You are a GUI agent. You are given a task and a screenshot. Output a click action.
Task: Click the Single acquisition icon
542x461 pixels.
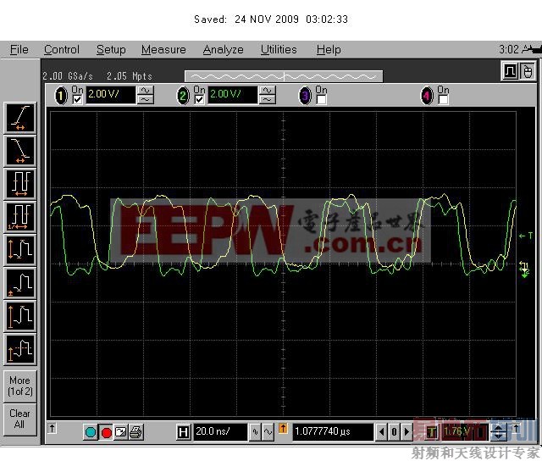pyautogui.click(x=120, y=432)
